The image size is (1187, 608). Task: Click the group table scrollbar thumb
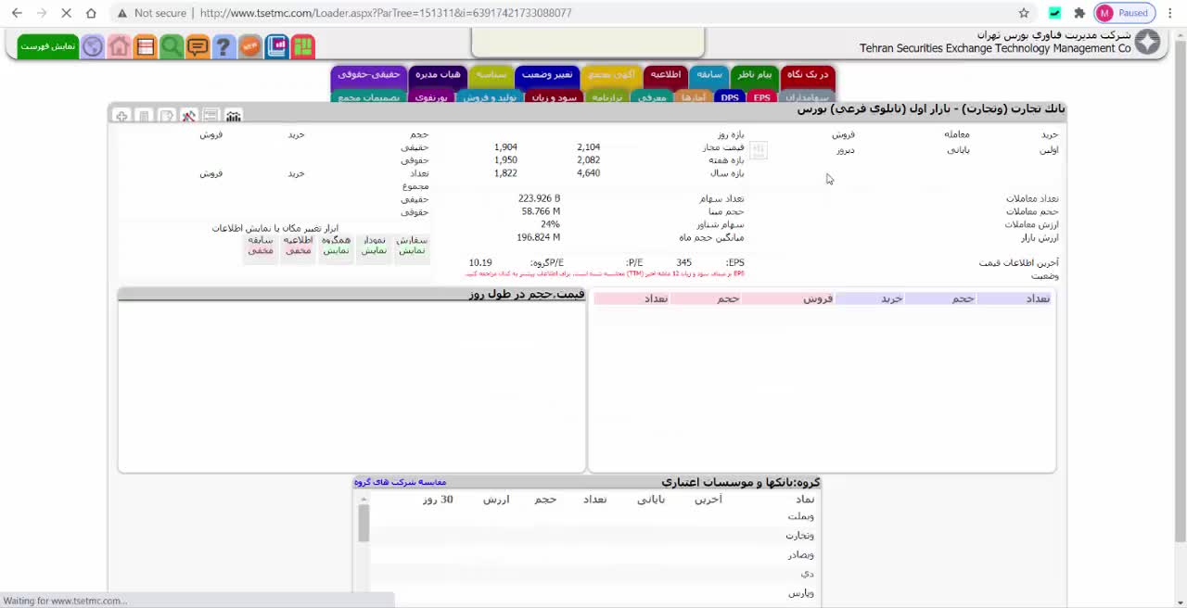point(364,524)
